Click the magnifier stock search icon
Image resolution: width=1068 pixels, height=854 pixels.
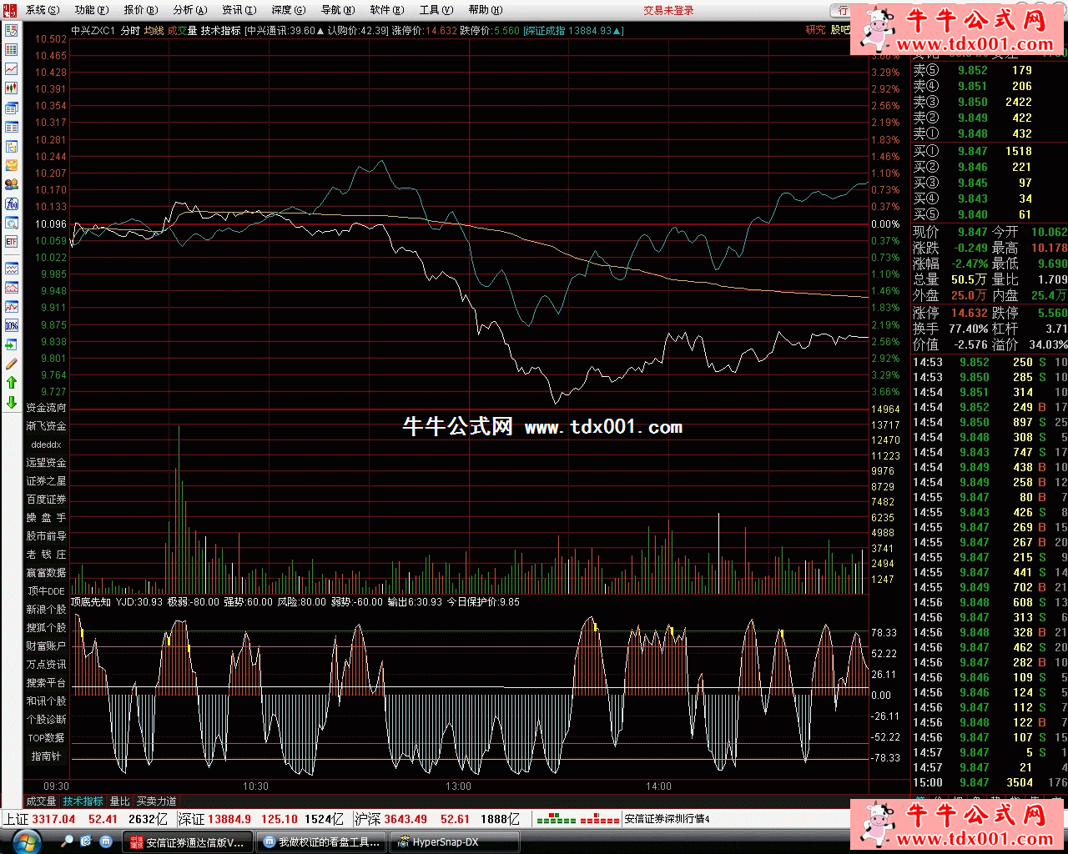click(12, 223)
